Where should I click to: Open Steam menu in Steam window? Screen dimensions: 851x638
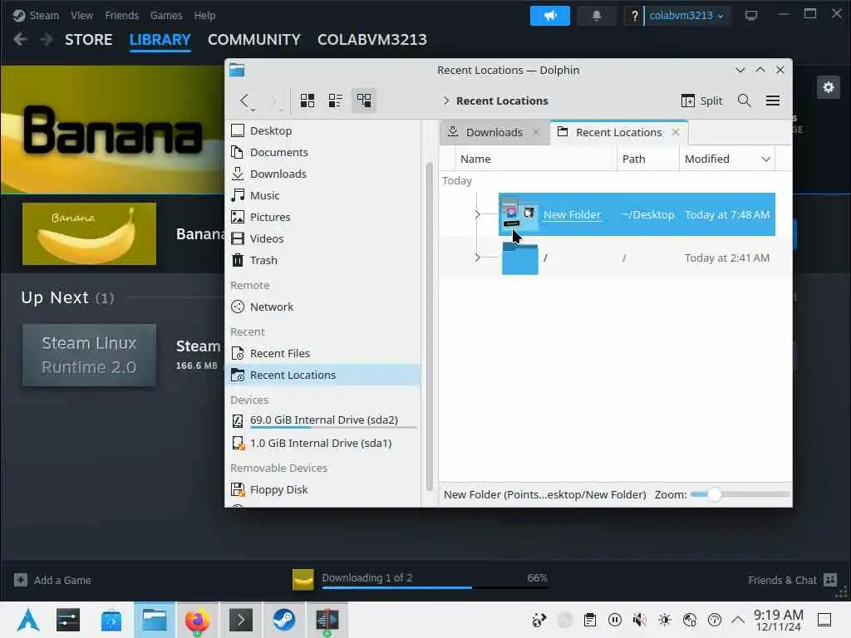44,15
